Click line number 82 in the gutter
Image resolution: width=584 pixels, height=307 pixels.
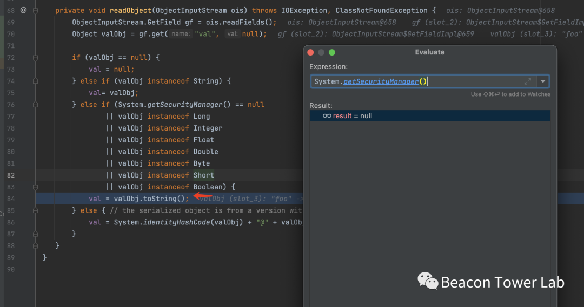pyautogui.click(x=10, y=175)
